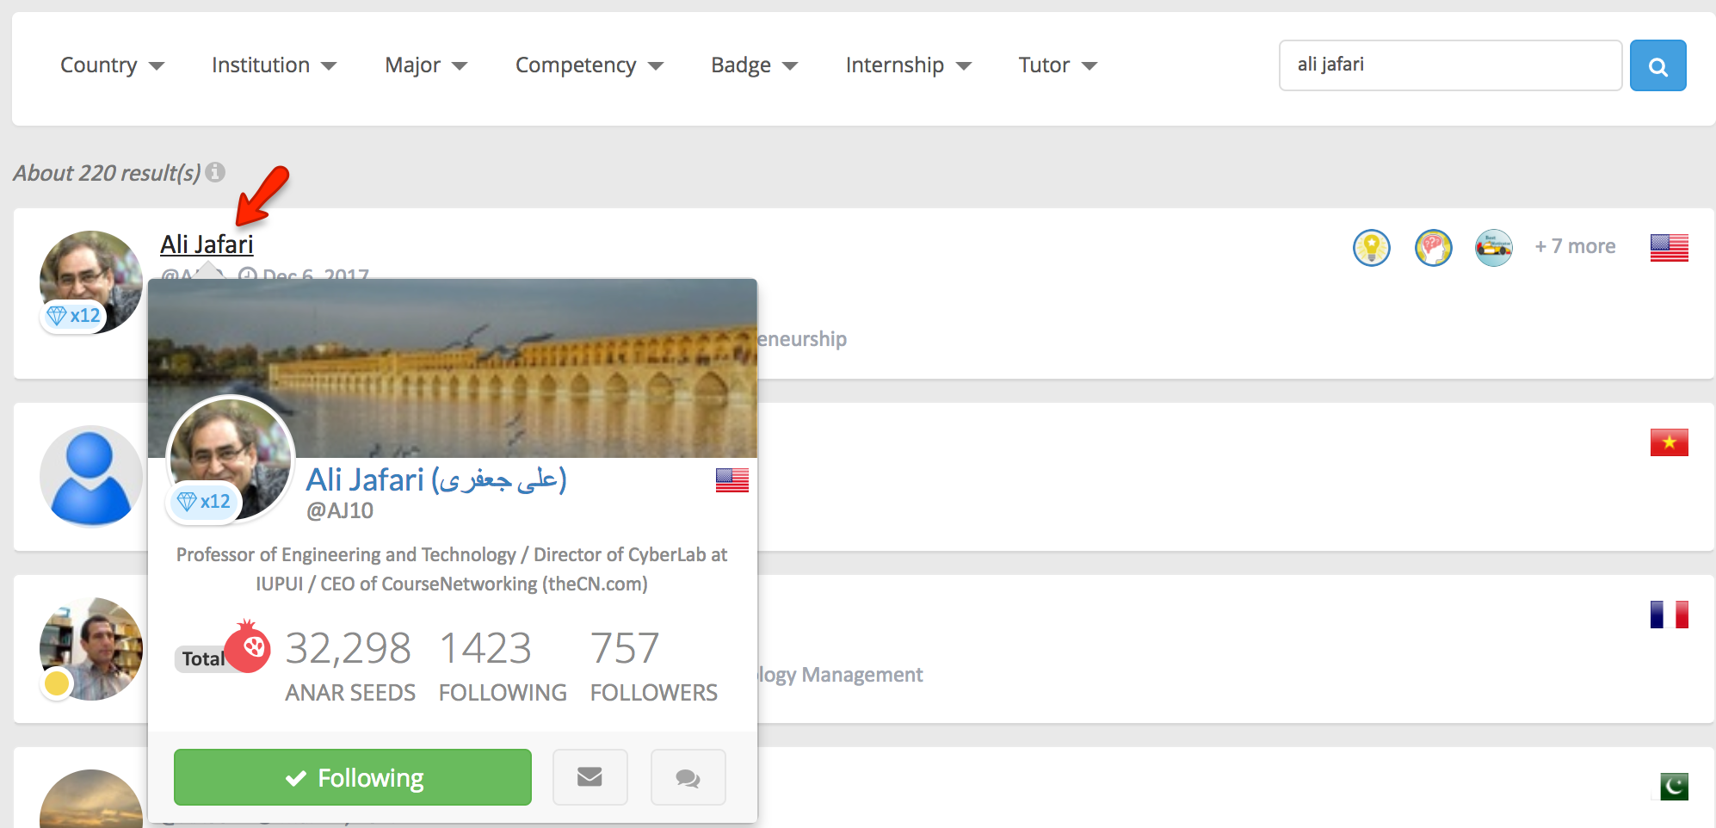Click the red Anar pomegranate icon
1716x828 pixels.
(x=248, y=646)
